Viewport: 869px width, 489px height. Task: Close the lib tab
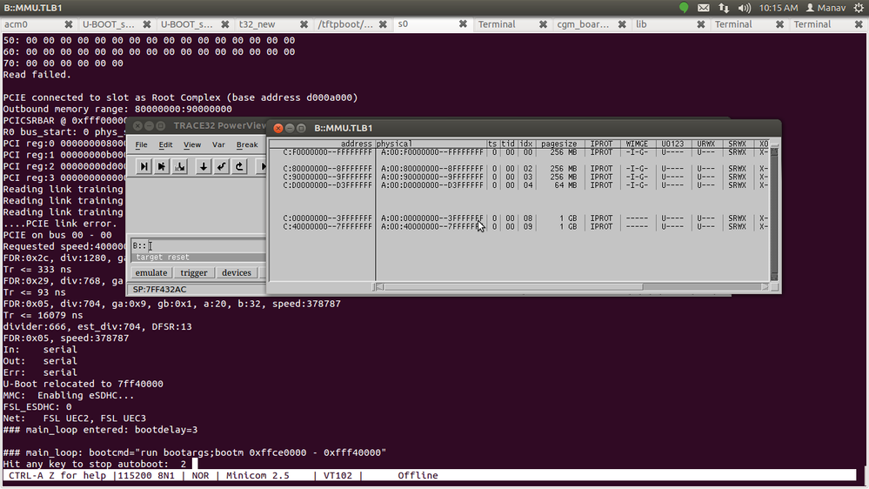click(x=701, y=24)
